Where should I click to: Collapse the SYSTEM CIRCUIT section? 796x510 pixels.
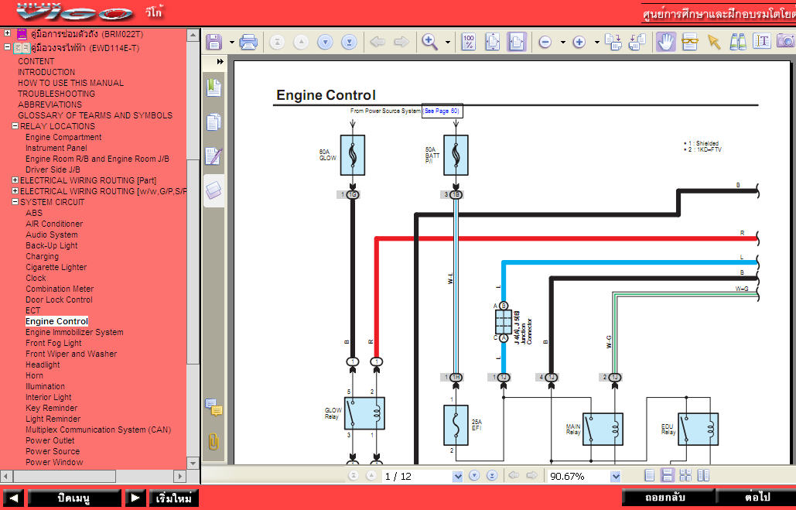[x=15, y=202]
